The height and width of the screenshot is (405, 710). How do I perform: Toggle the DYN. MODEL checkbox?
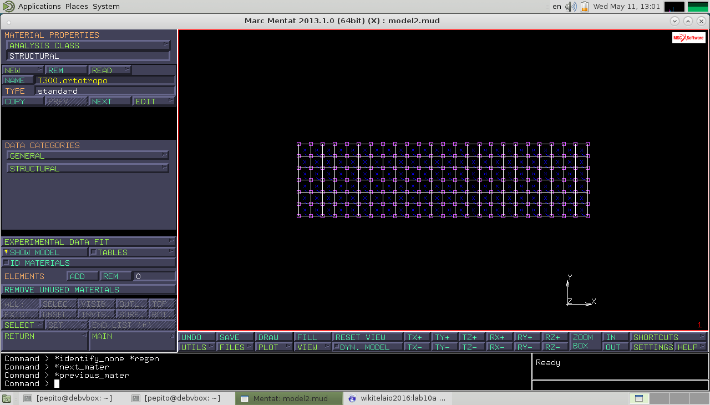coord(336,347)
